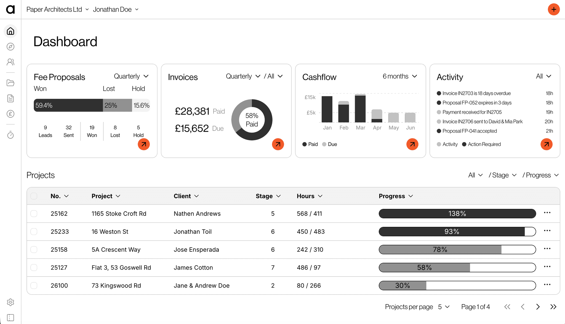The image size is (565, 324).
Task: Open the Projects / Progress filter dropdown
Action: click(541, 175)
